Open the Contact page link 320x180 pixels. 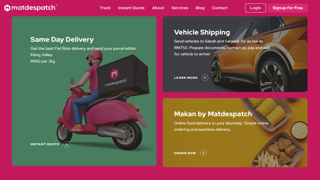point(220,8)
